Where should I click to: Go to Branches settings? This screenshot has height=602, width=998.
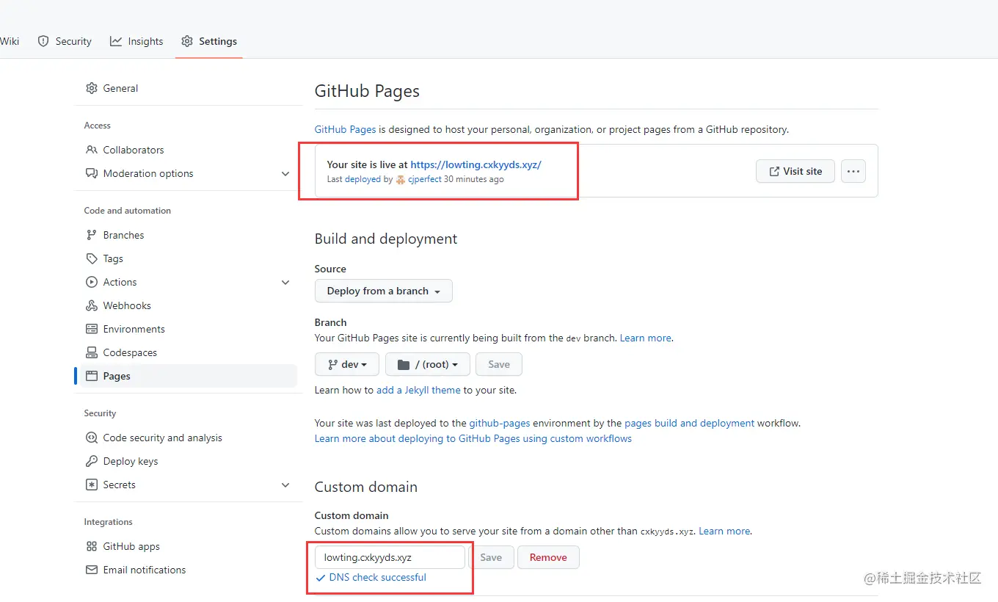click(187, 235)
